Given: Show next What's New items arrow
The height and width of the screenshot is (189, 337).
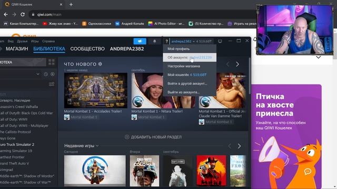Looking at the screenshot, I should 237,64.
